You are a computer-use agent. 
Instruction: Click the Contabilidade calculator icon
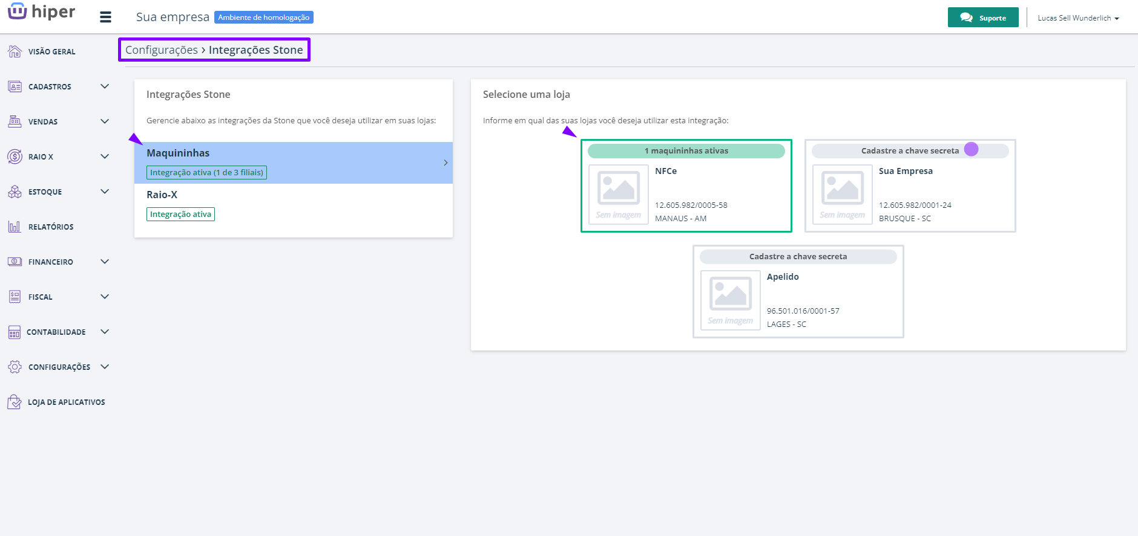click(x=15, y=332)
